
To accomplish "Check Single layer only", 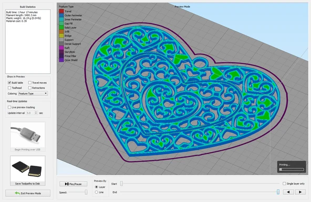I will (284, 184).
